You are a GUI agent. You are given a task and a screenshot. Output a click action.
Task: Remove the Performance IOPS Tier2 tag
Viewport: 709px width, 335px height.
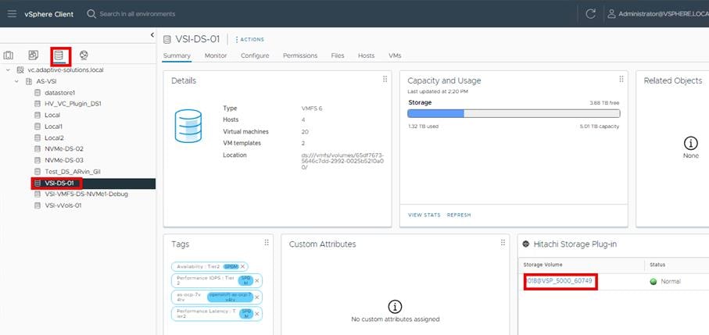[x=257, y=281]
